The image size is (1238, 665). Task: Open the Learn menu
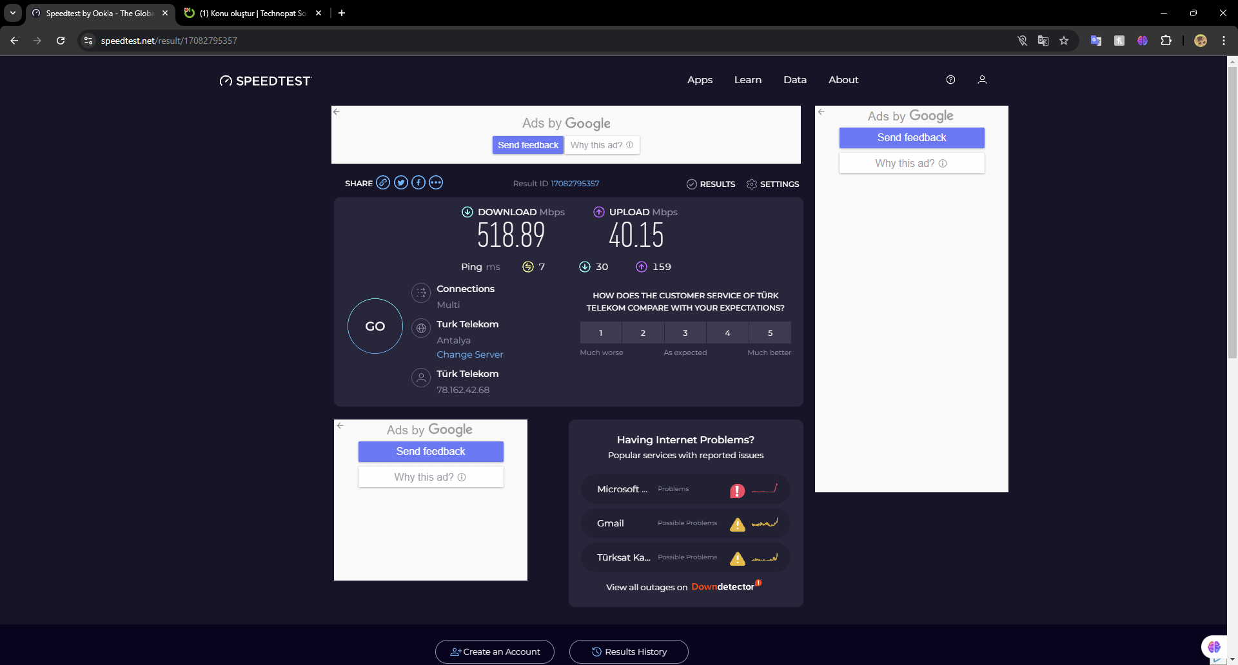coord(748,80)
